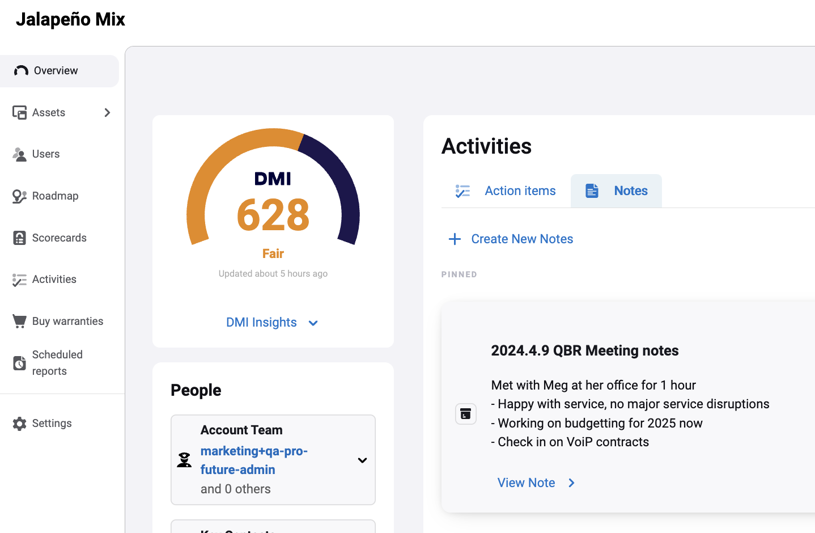Click the 628 DMI score value
This screenshot has height=533, width=815.
point(273,215)
